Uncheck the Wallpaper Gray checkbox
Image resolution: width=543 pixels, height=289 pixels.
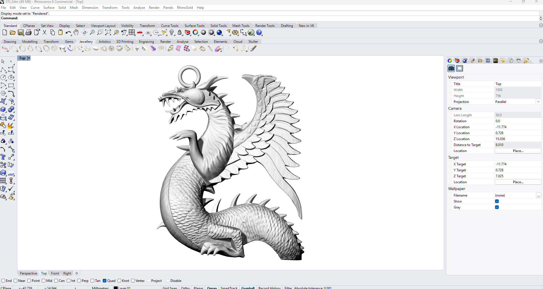(x=497, y=207)
